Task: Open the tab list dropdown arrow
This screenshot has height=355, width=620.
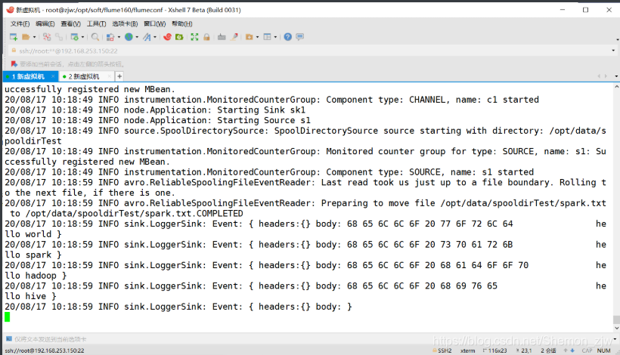Action: [616, 76]
